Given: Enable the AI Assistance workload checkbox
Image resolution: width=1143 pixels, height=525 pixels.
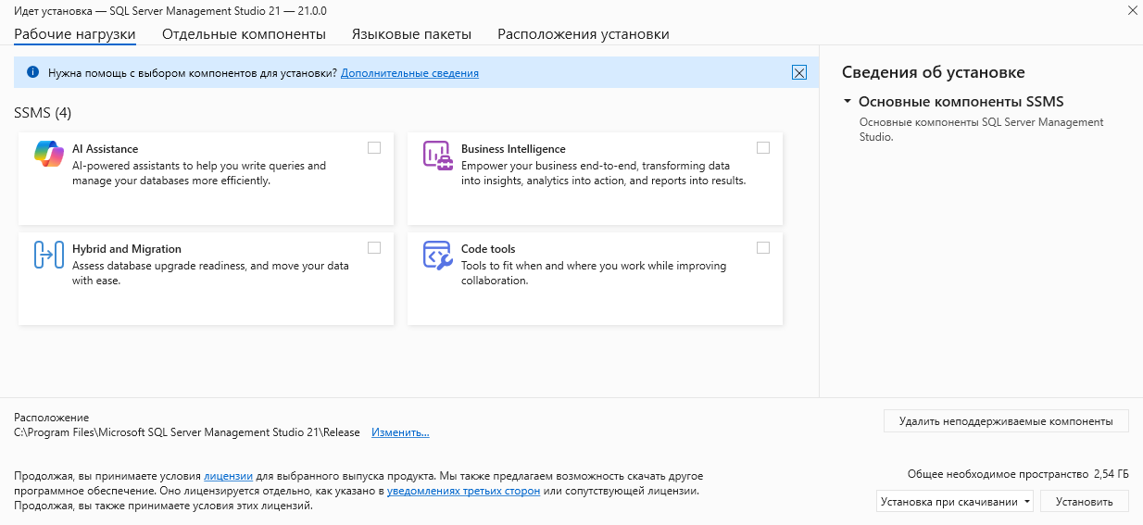Looking at the screenshot, I should click(374, 147).
